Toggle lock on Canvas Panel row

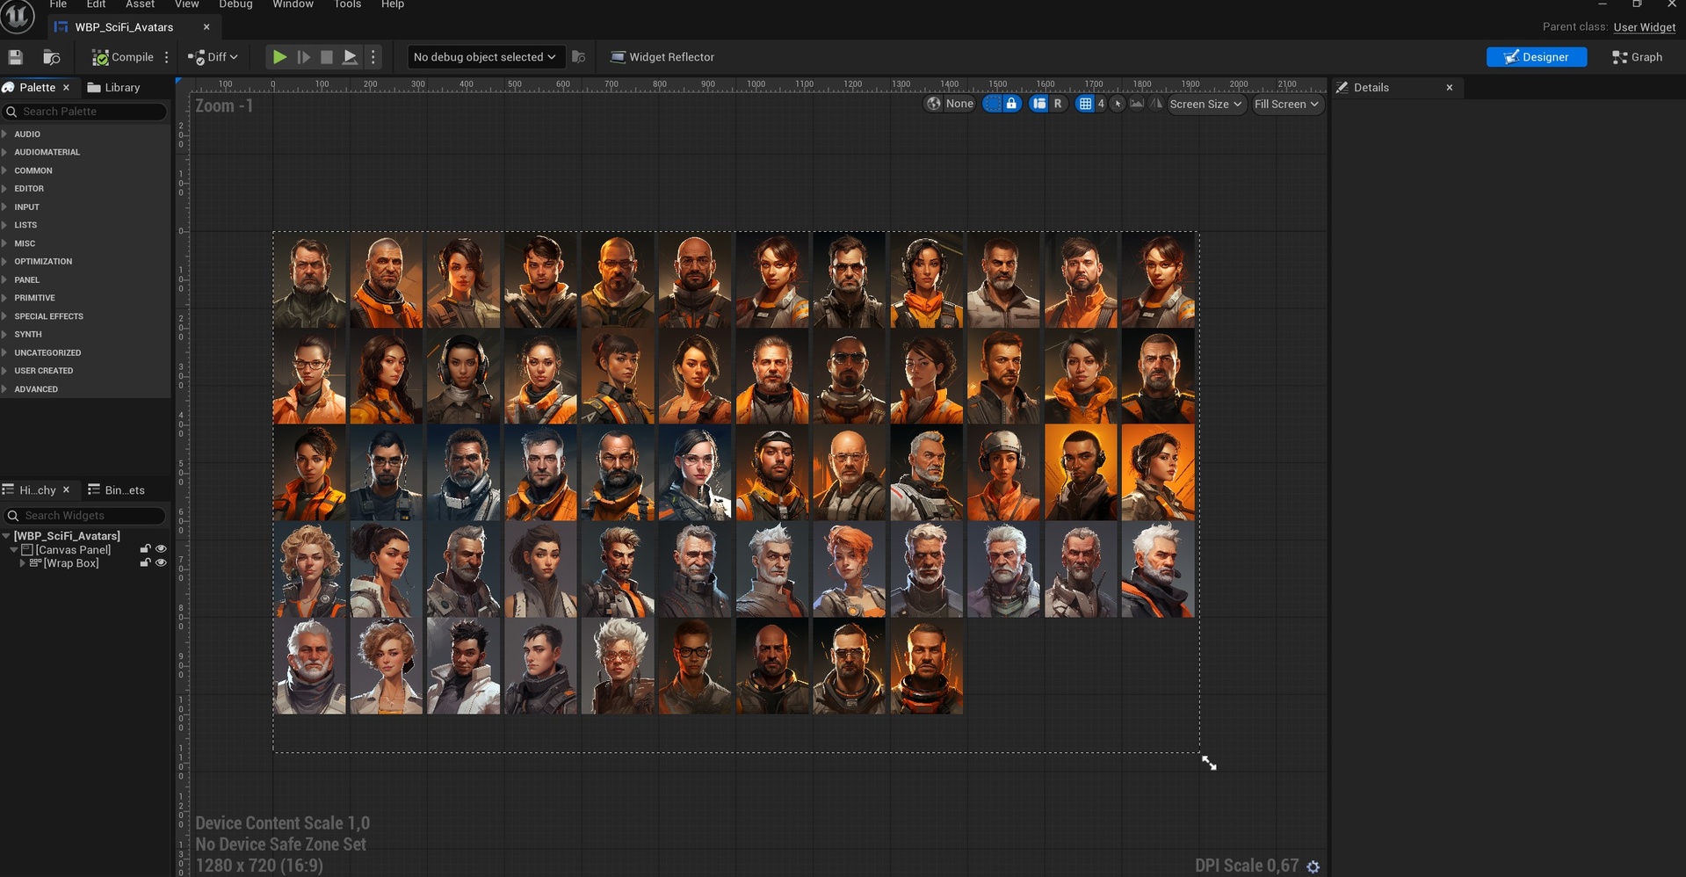point(146,549)
